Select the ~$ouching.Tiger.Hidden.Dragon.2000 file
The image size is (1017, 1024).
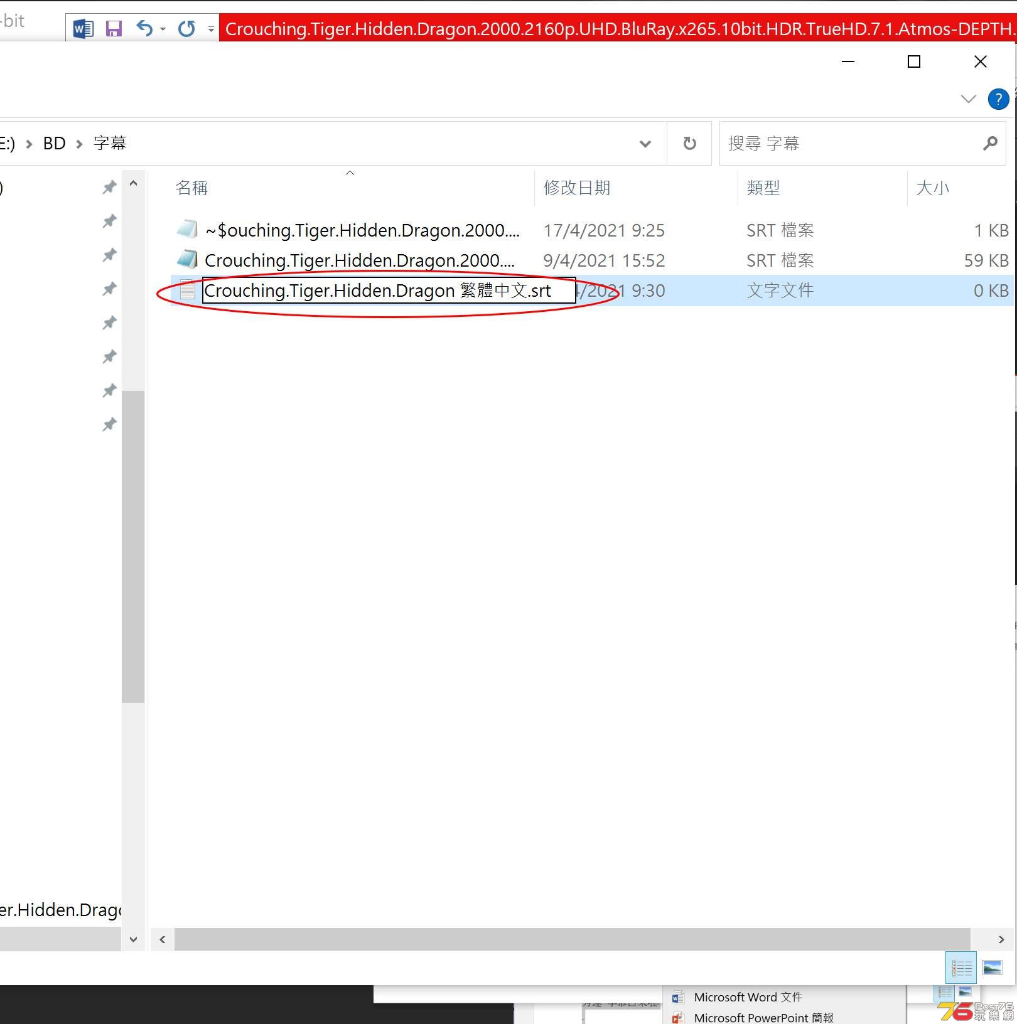362,230
